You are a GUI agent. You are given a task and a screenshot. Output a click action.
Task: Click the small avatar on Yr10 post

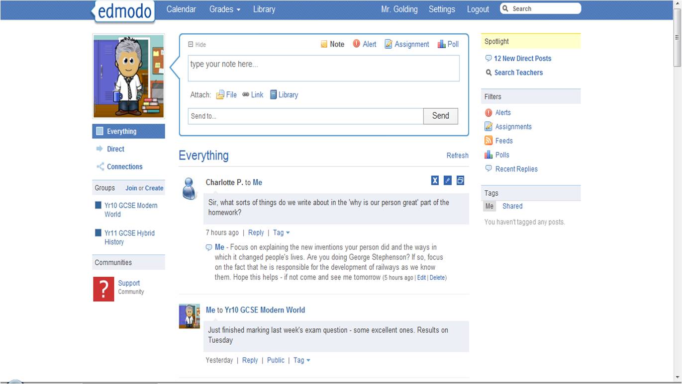click(x=189, y=316)
